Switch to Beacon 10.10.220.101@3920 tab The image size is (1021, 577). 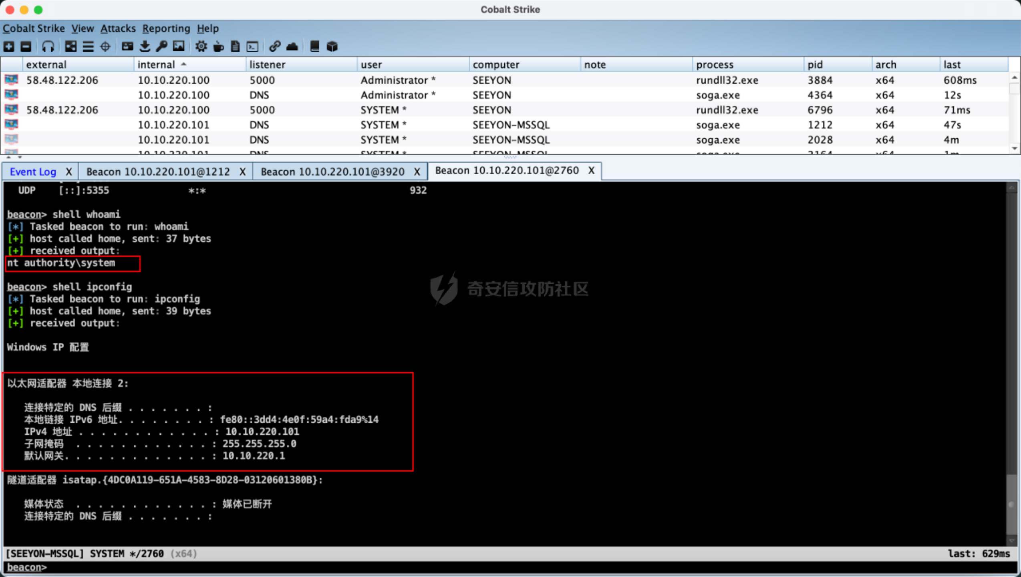[332, 172]
